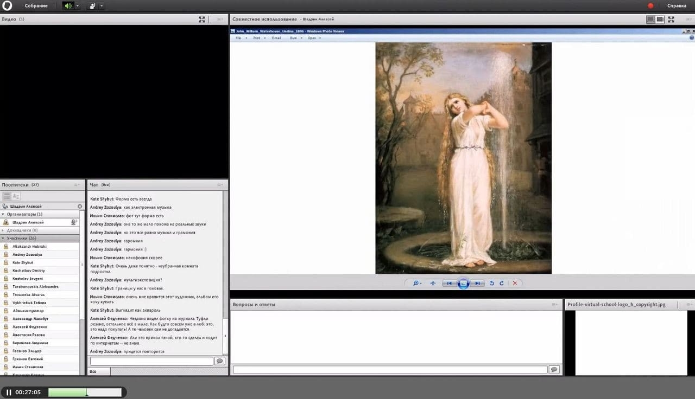Go to the next photo
The height and width of the screenshot is (399, 695).
(x=477, y=283)
